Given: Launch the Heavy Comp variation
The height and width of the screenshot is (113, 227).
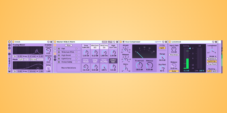Looking at the screenshot, I should point(77,62).
